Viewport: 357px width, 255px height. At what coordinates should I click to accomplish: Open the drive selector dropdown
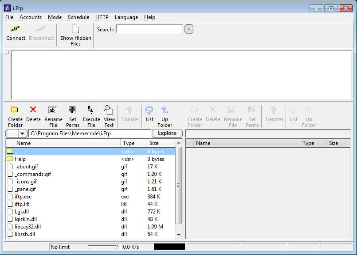coord(22,133)
